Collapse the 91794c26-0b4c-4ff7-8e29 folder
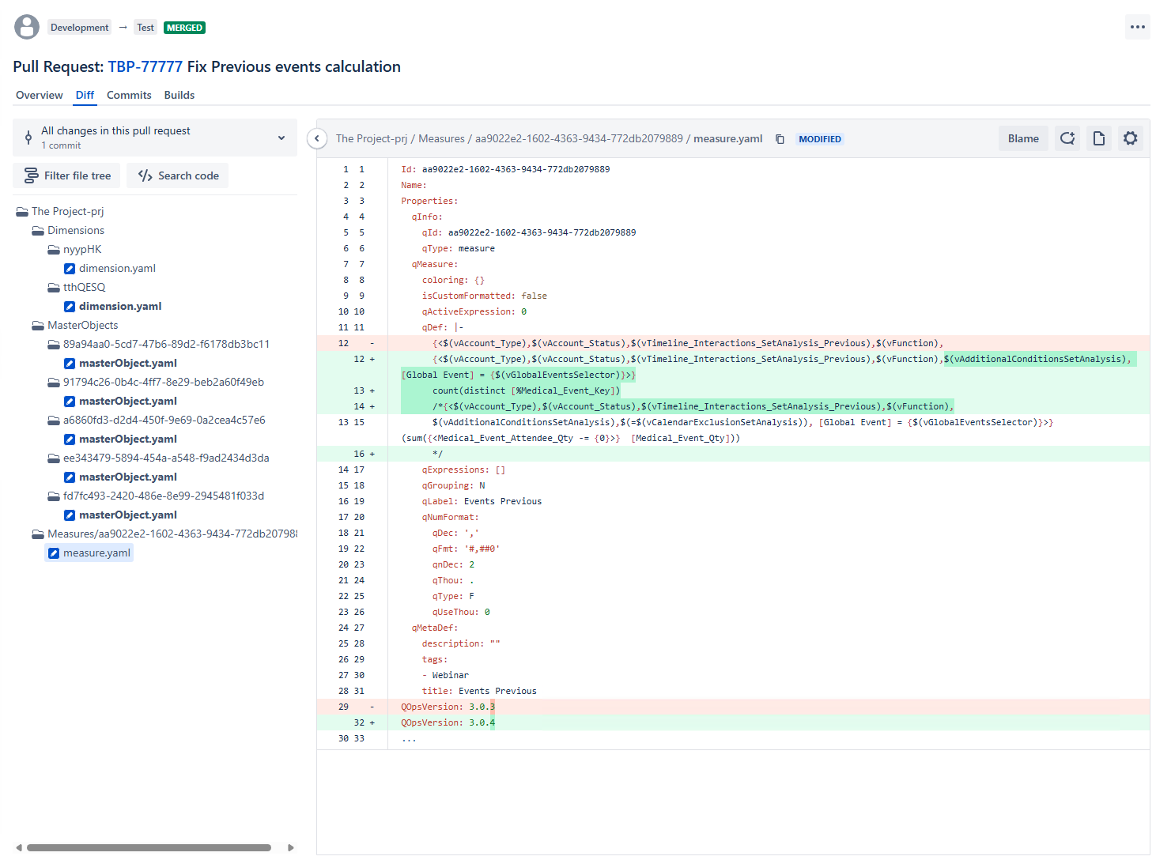1156x860 pixels. pos(54,383)
